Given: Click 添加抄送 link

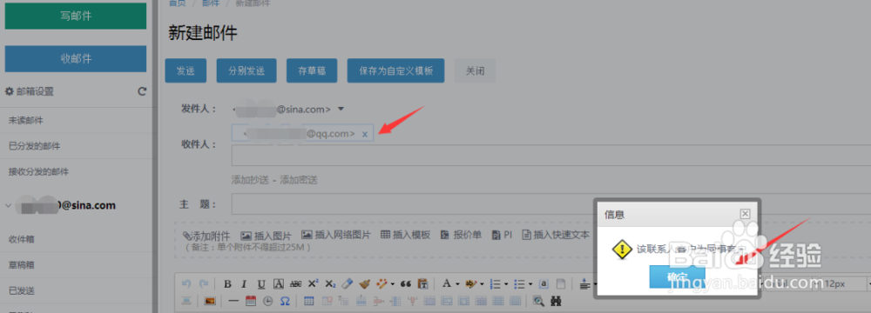Looking at the screenshot, I should pyautogui.click(x=250, y=180).
